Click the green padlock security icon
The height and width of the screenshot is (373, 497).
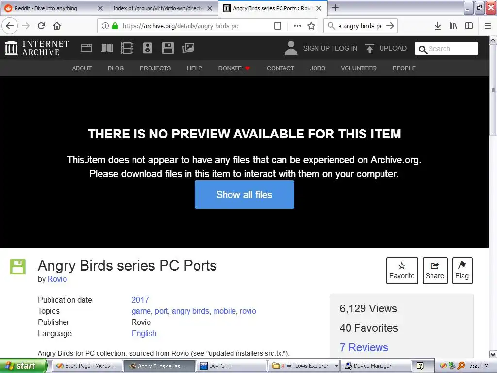pos(115,26)
